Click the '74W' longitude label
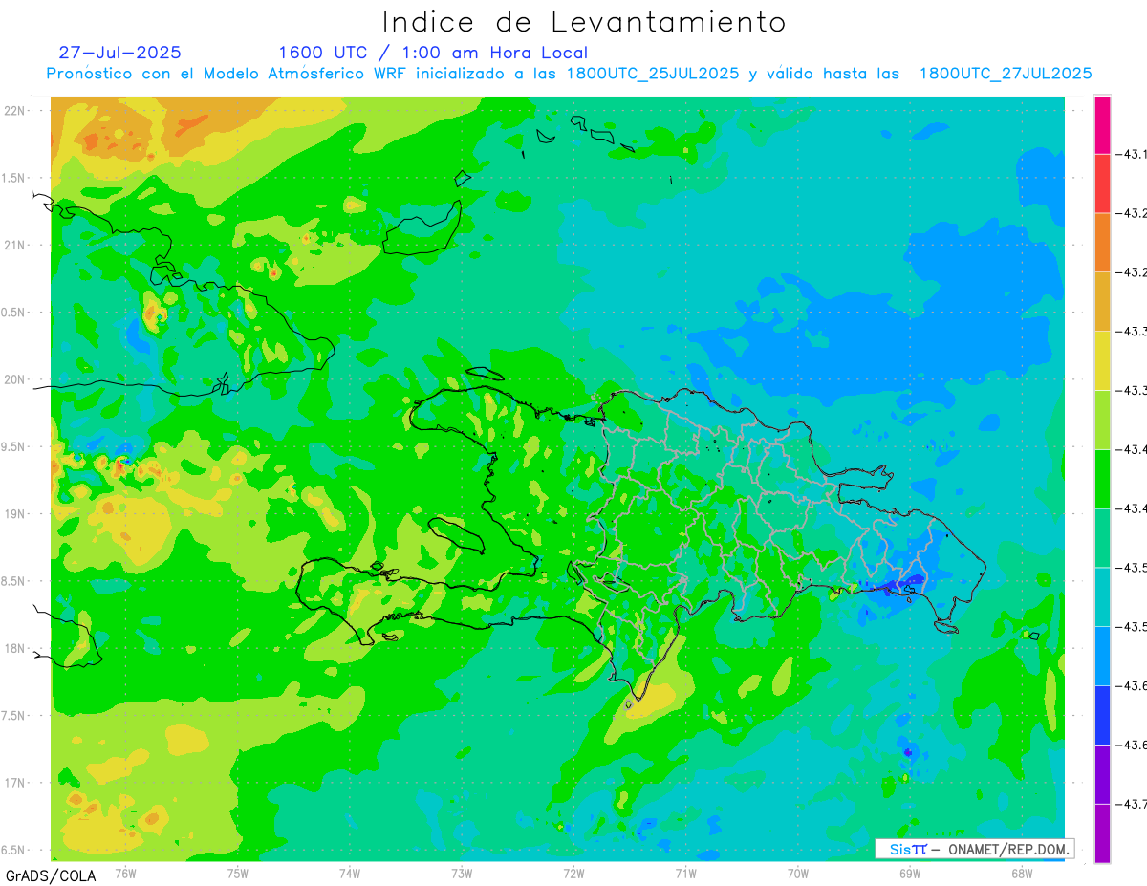 [349, 873]
